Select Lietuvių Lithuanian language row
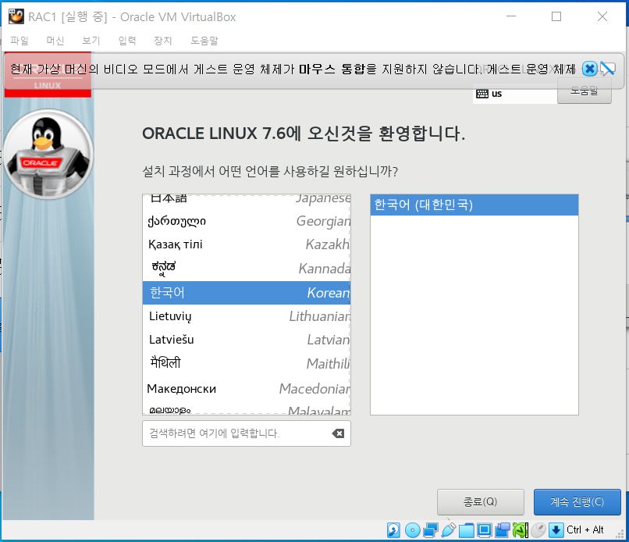This screenshot has width=629, height=542. click(247, 316)
